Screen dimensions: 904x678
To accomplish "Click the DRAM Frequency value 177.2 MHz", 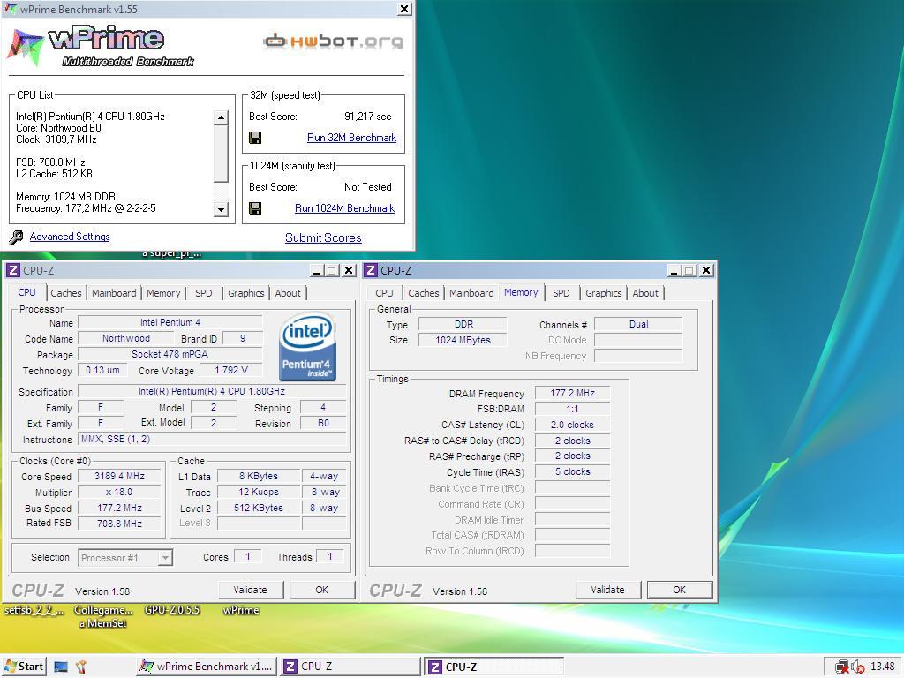I will click(572, 393).
